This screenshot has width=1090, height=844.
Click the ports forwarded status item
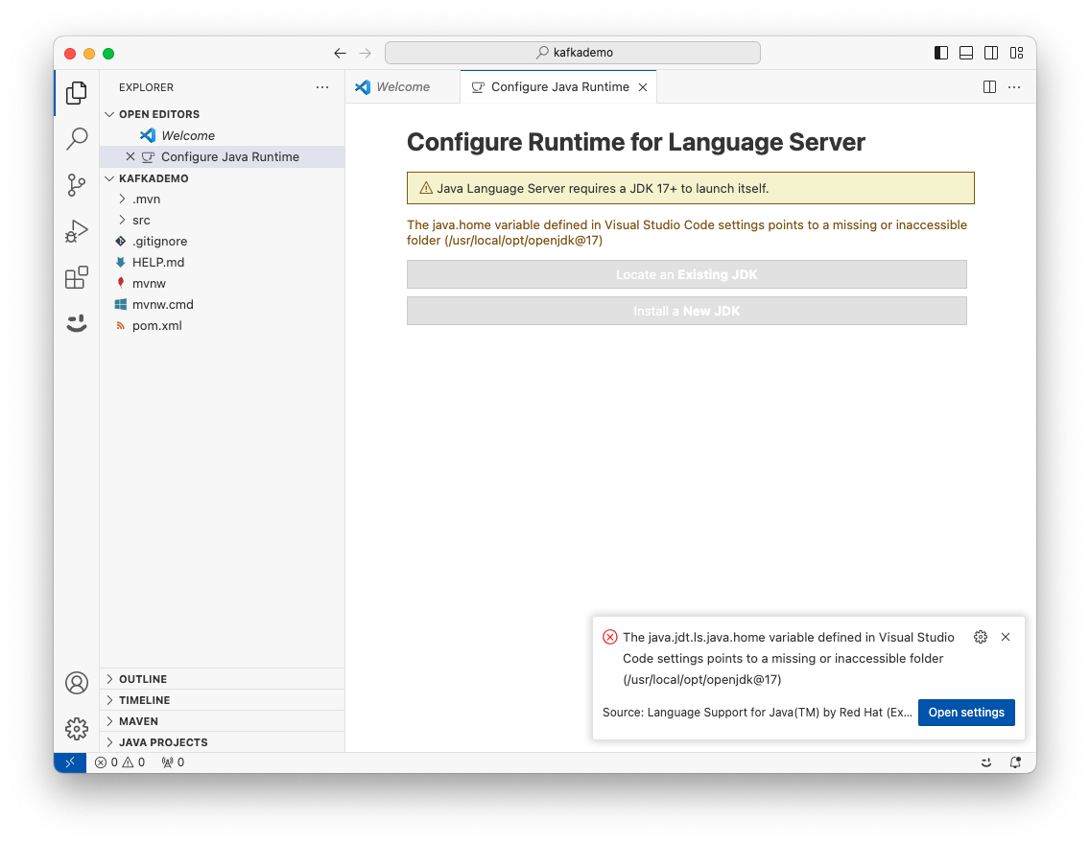173,762
